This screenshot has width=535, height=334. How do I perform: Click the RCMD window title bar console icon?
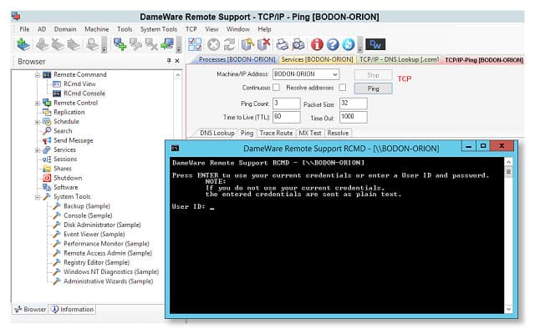175,149
